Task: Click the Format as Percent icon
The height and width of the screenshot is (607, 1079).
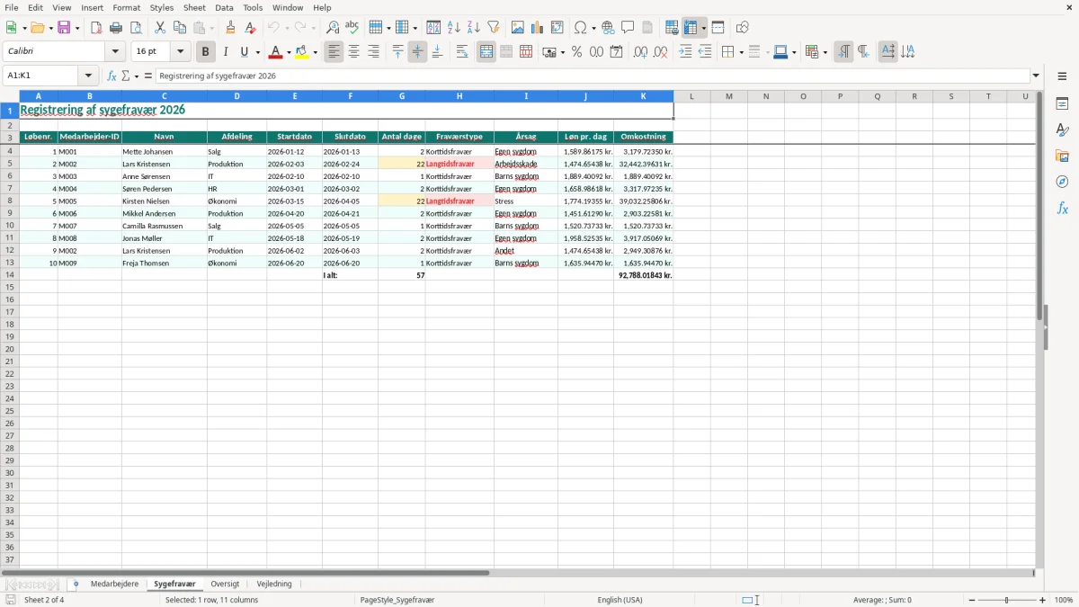Action: tap(576, 52)
